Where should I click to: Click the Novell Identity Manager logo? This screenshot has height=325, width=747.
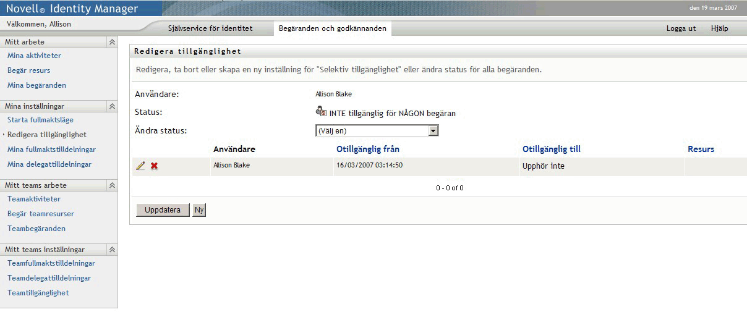point(72,9)
